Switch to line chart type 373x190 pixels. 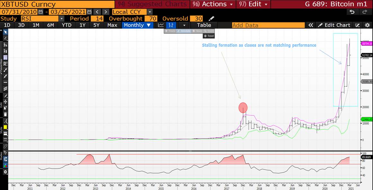[x=161, y=25]
